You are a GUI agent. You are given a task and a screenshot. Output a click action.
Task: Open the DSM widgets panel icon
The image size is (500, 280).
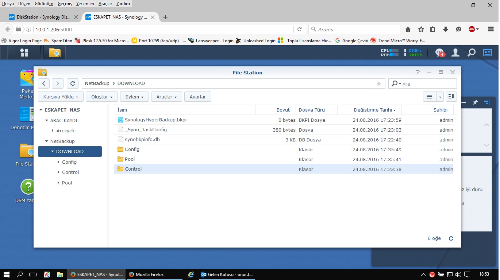[x=488, y=53]
